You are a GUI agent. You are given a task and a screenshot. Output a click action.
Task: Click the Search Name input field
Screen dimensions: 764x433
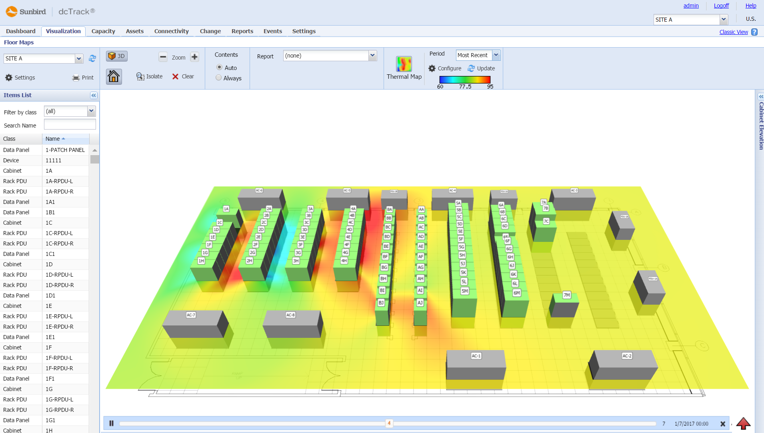pos(70,125)
